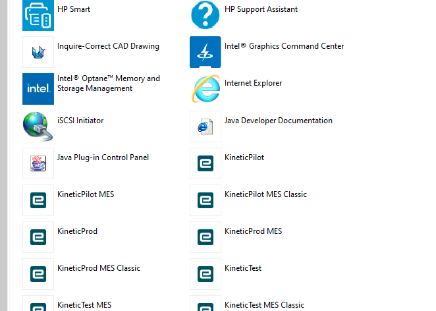The height and width of the screenshot is (311, 436).
Task: Open the KineticProd MES Classic icon
Action: pyautogui.click(x=38, y=274)
